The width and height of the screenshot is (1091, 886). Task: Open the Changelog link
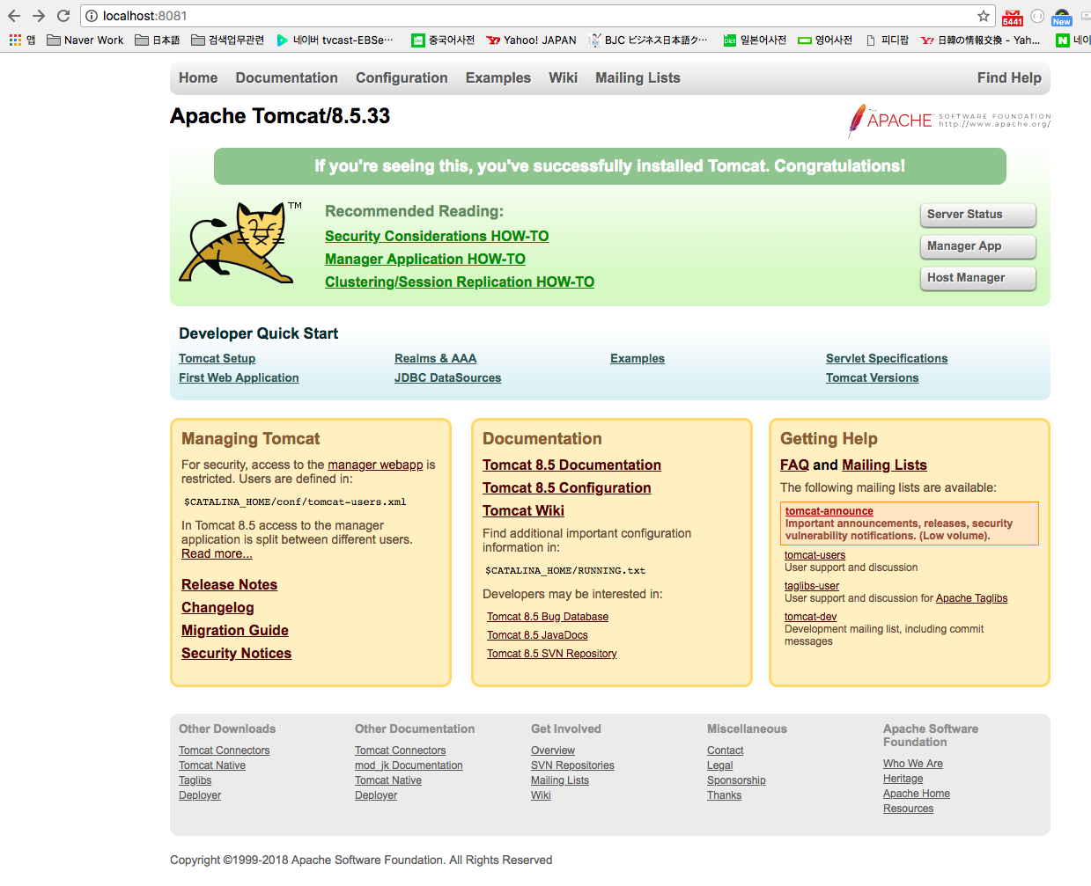click(217, 607)
